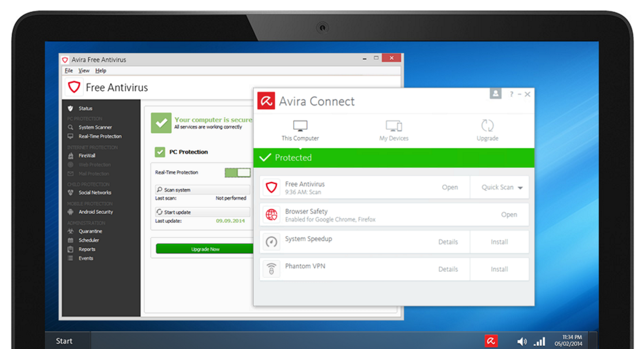Open Free Antivirus from Avira Connect
The width and height of the screenshot is (643, 349).
point(450,187)
